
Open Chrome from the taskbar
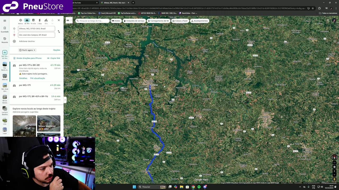(x=193, y=187)
